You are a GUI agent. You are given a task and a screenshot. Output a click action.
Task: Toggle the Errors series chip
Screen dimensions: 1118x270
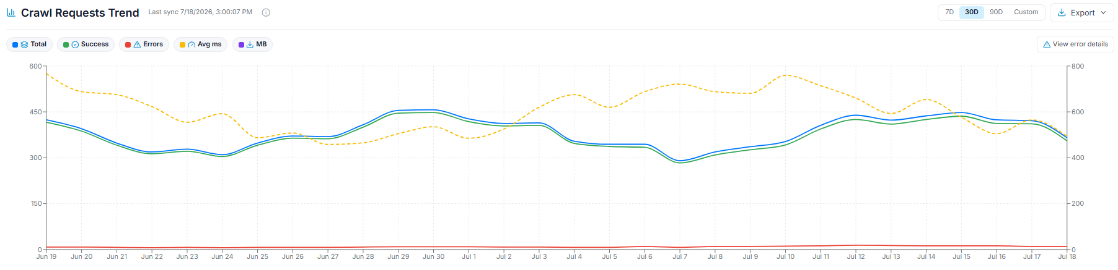click(144, 44)
